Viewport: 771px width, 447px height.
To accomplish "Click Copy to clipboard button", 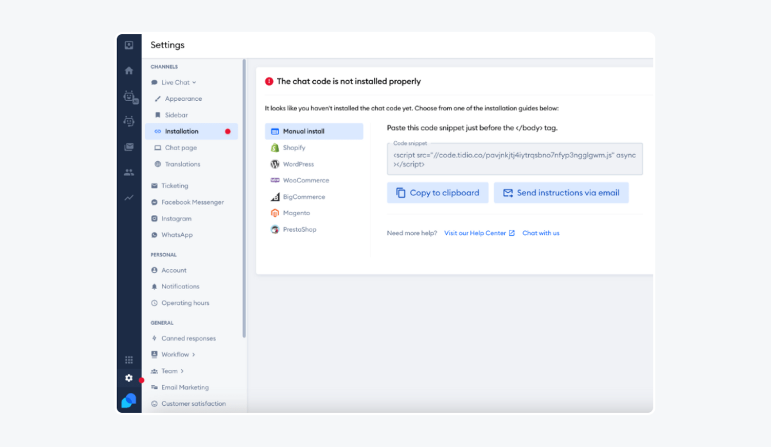I will 438,193.
